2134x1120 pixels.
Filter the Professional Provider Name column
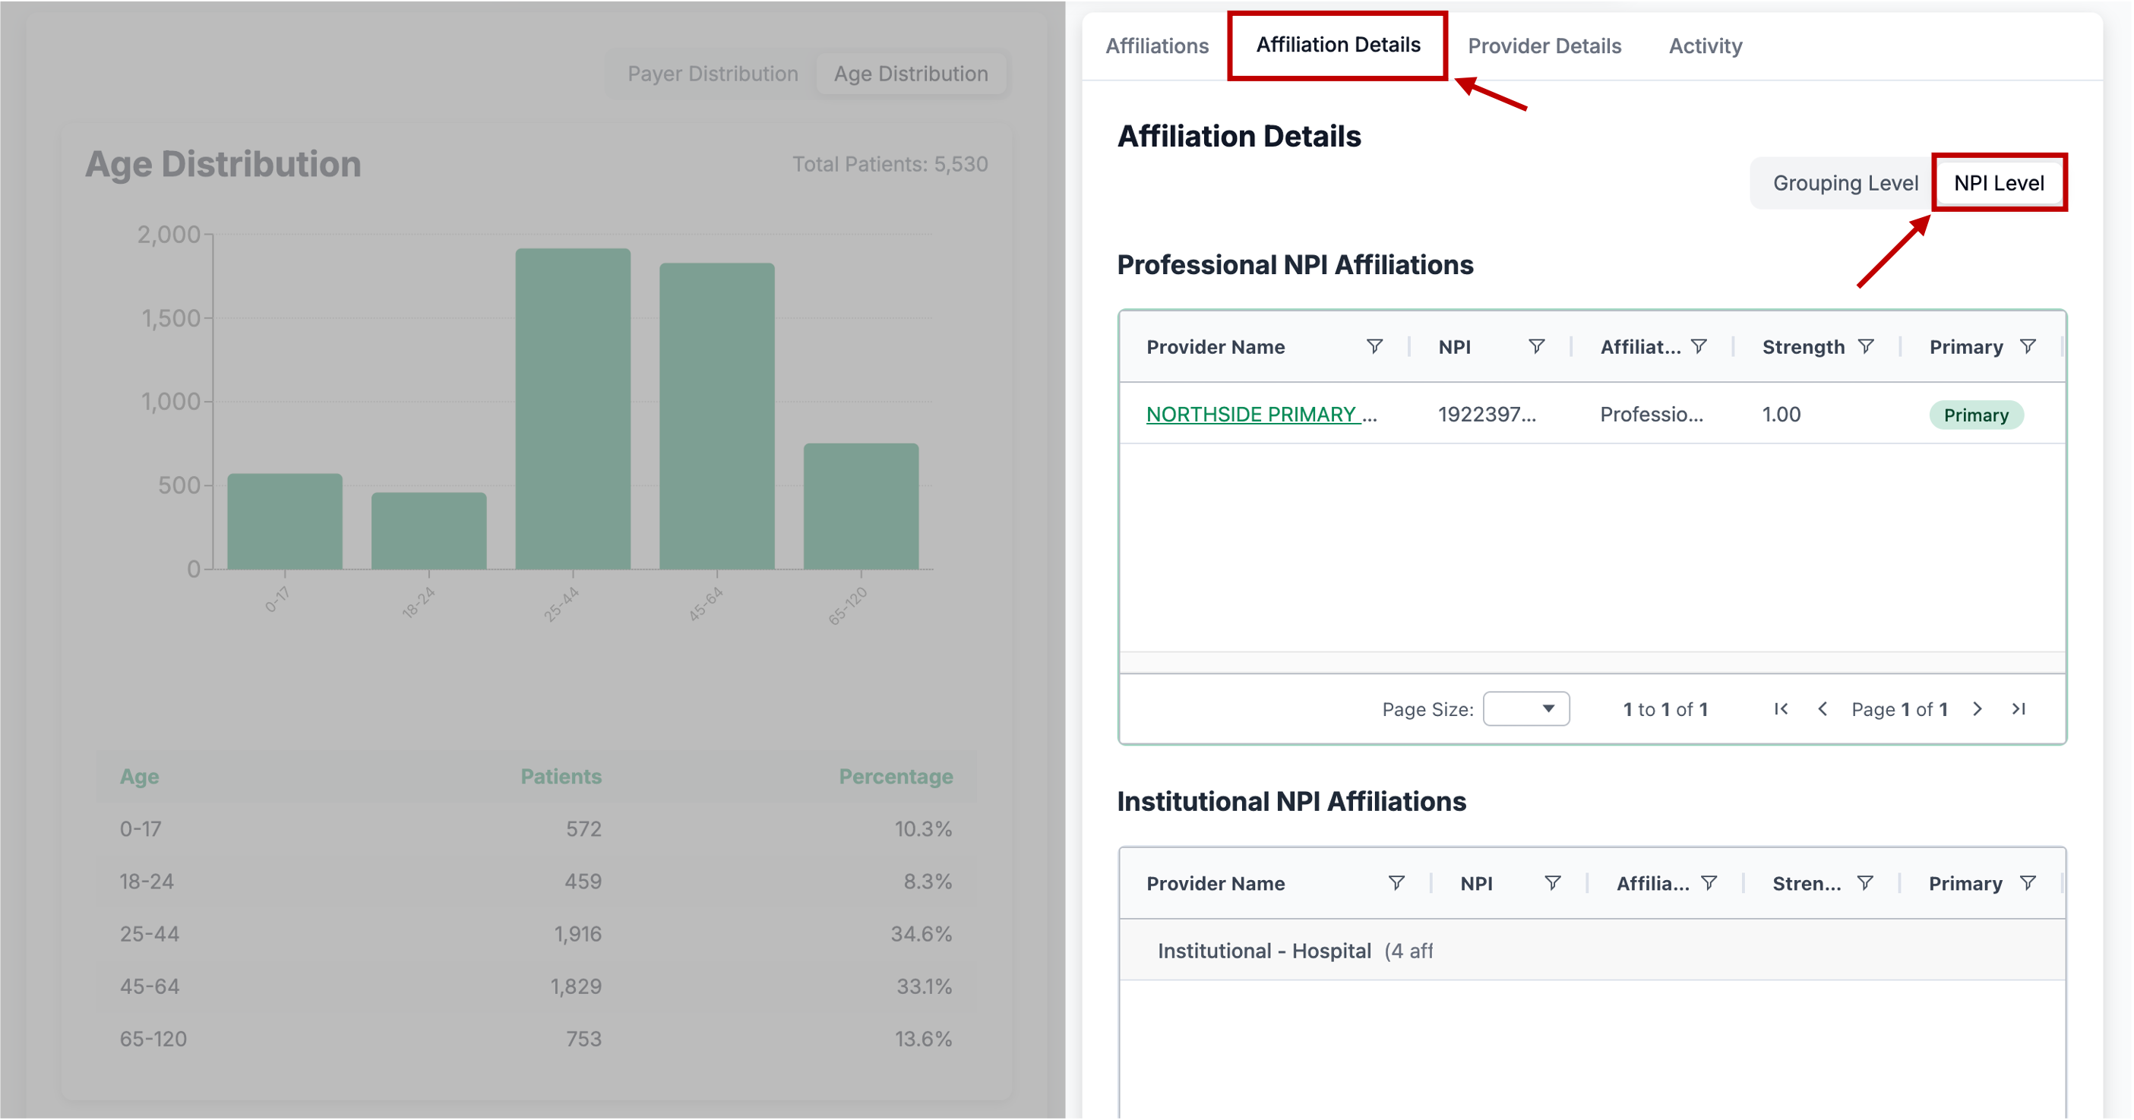point(1374,346)
